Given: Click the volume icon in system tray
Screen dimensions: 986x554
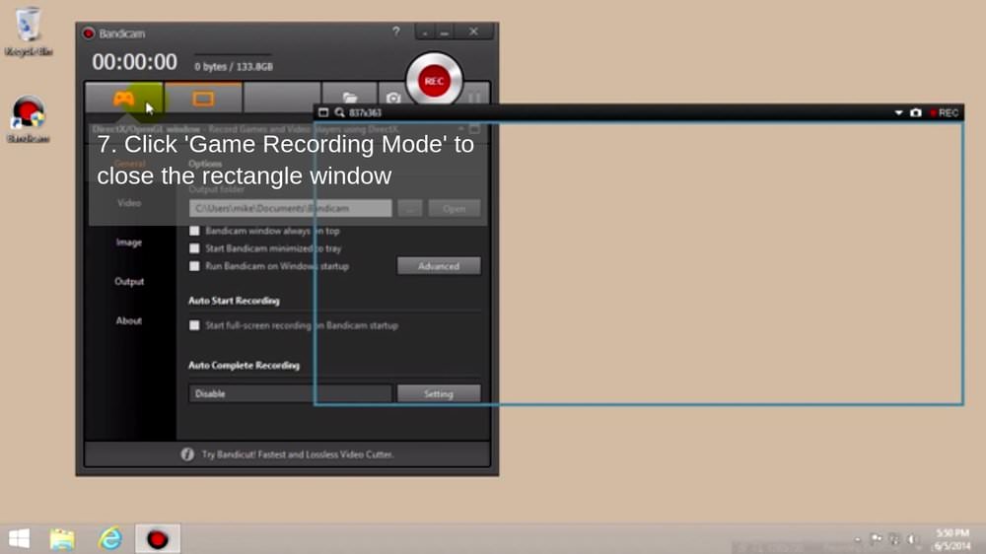Looking at the screenshot, I should point(911,539).
